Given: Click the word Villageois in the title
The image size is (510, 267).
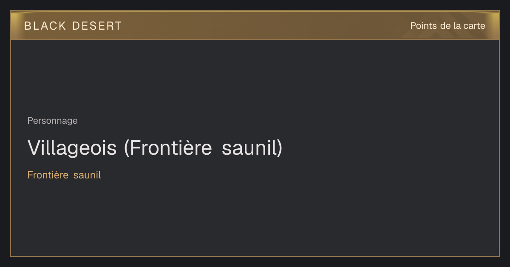Looking at the screenshot, I should pyautogui.click(x=72, y=148).
